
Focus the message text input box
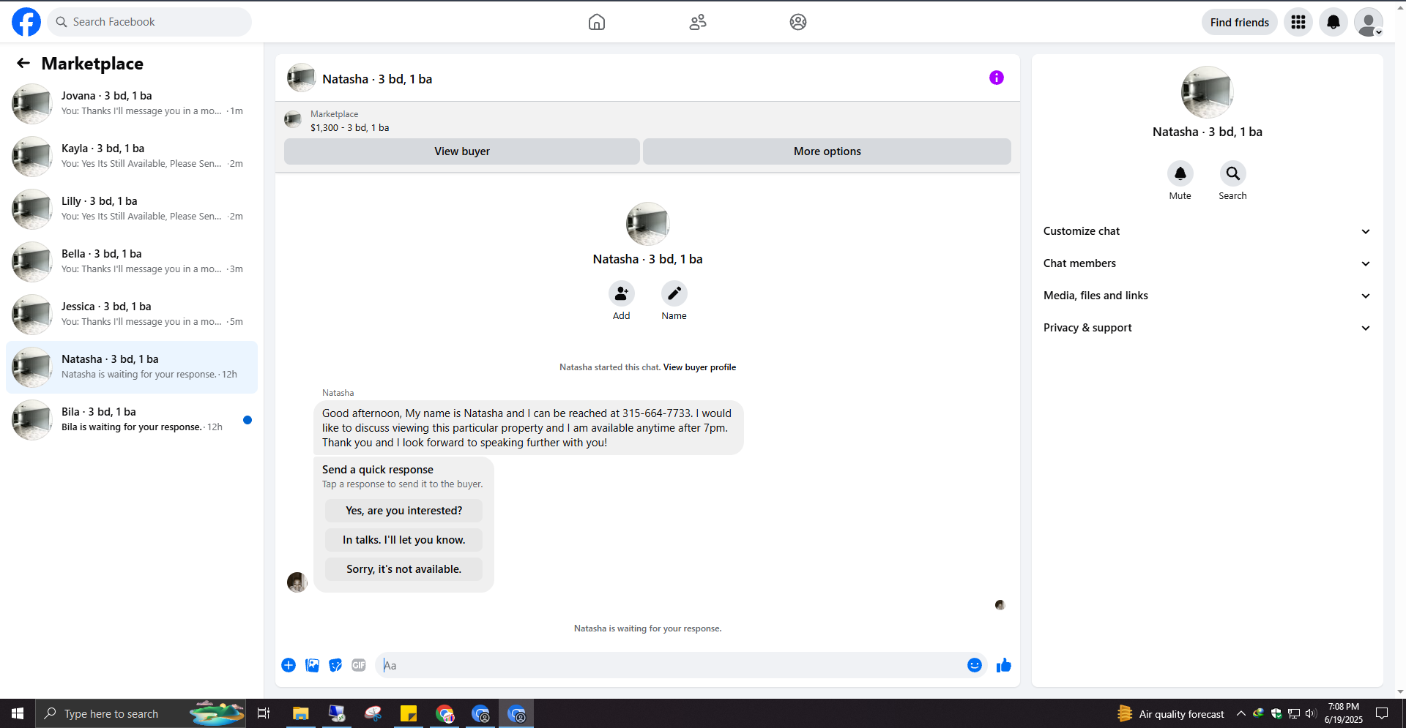pyautogui.click(x=672, y=665)
